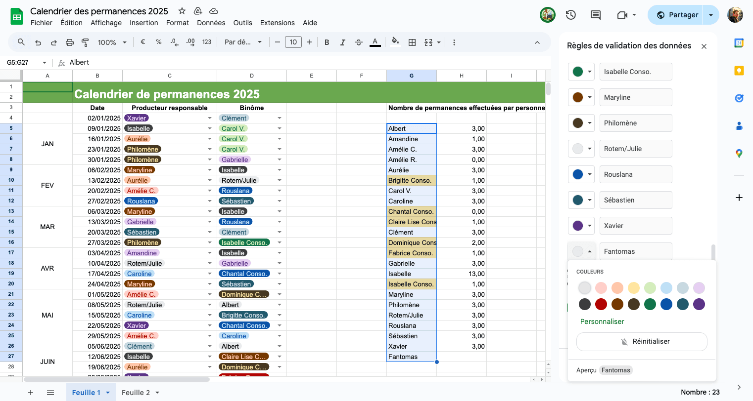The image size is (753, 401).
Task: Open the Insertion menu
Action: pos(144,23)
